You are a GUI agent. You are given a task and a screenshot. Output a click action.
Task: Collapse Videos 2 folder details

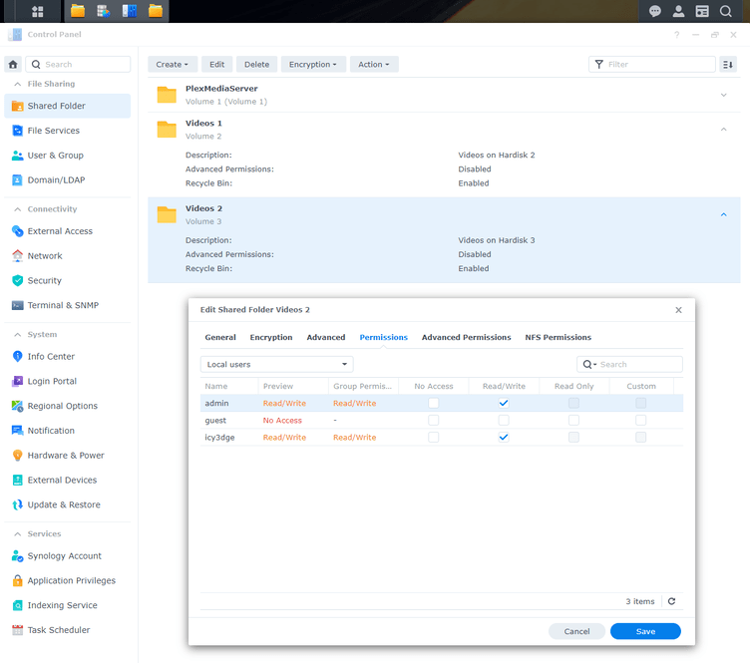[724, 214]
